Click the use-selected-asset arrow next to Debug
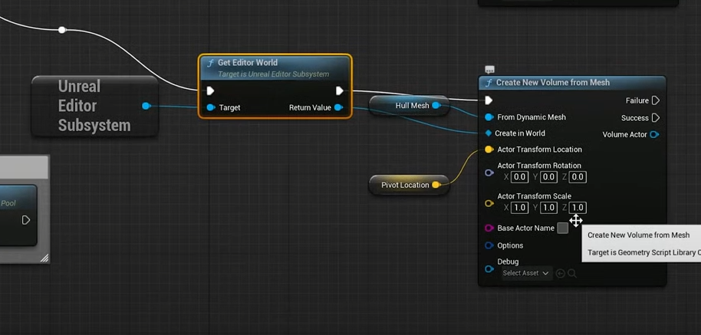The height and width of the screenshot is (335, 701). [560, 274]
